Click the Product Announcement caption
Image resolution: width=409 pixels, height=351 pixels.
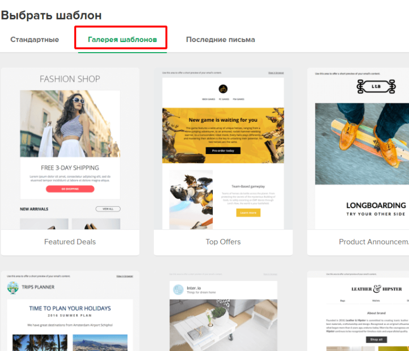click(x=374, y=242)
